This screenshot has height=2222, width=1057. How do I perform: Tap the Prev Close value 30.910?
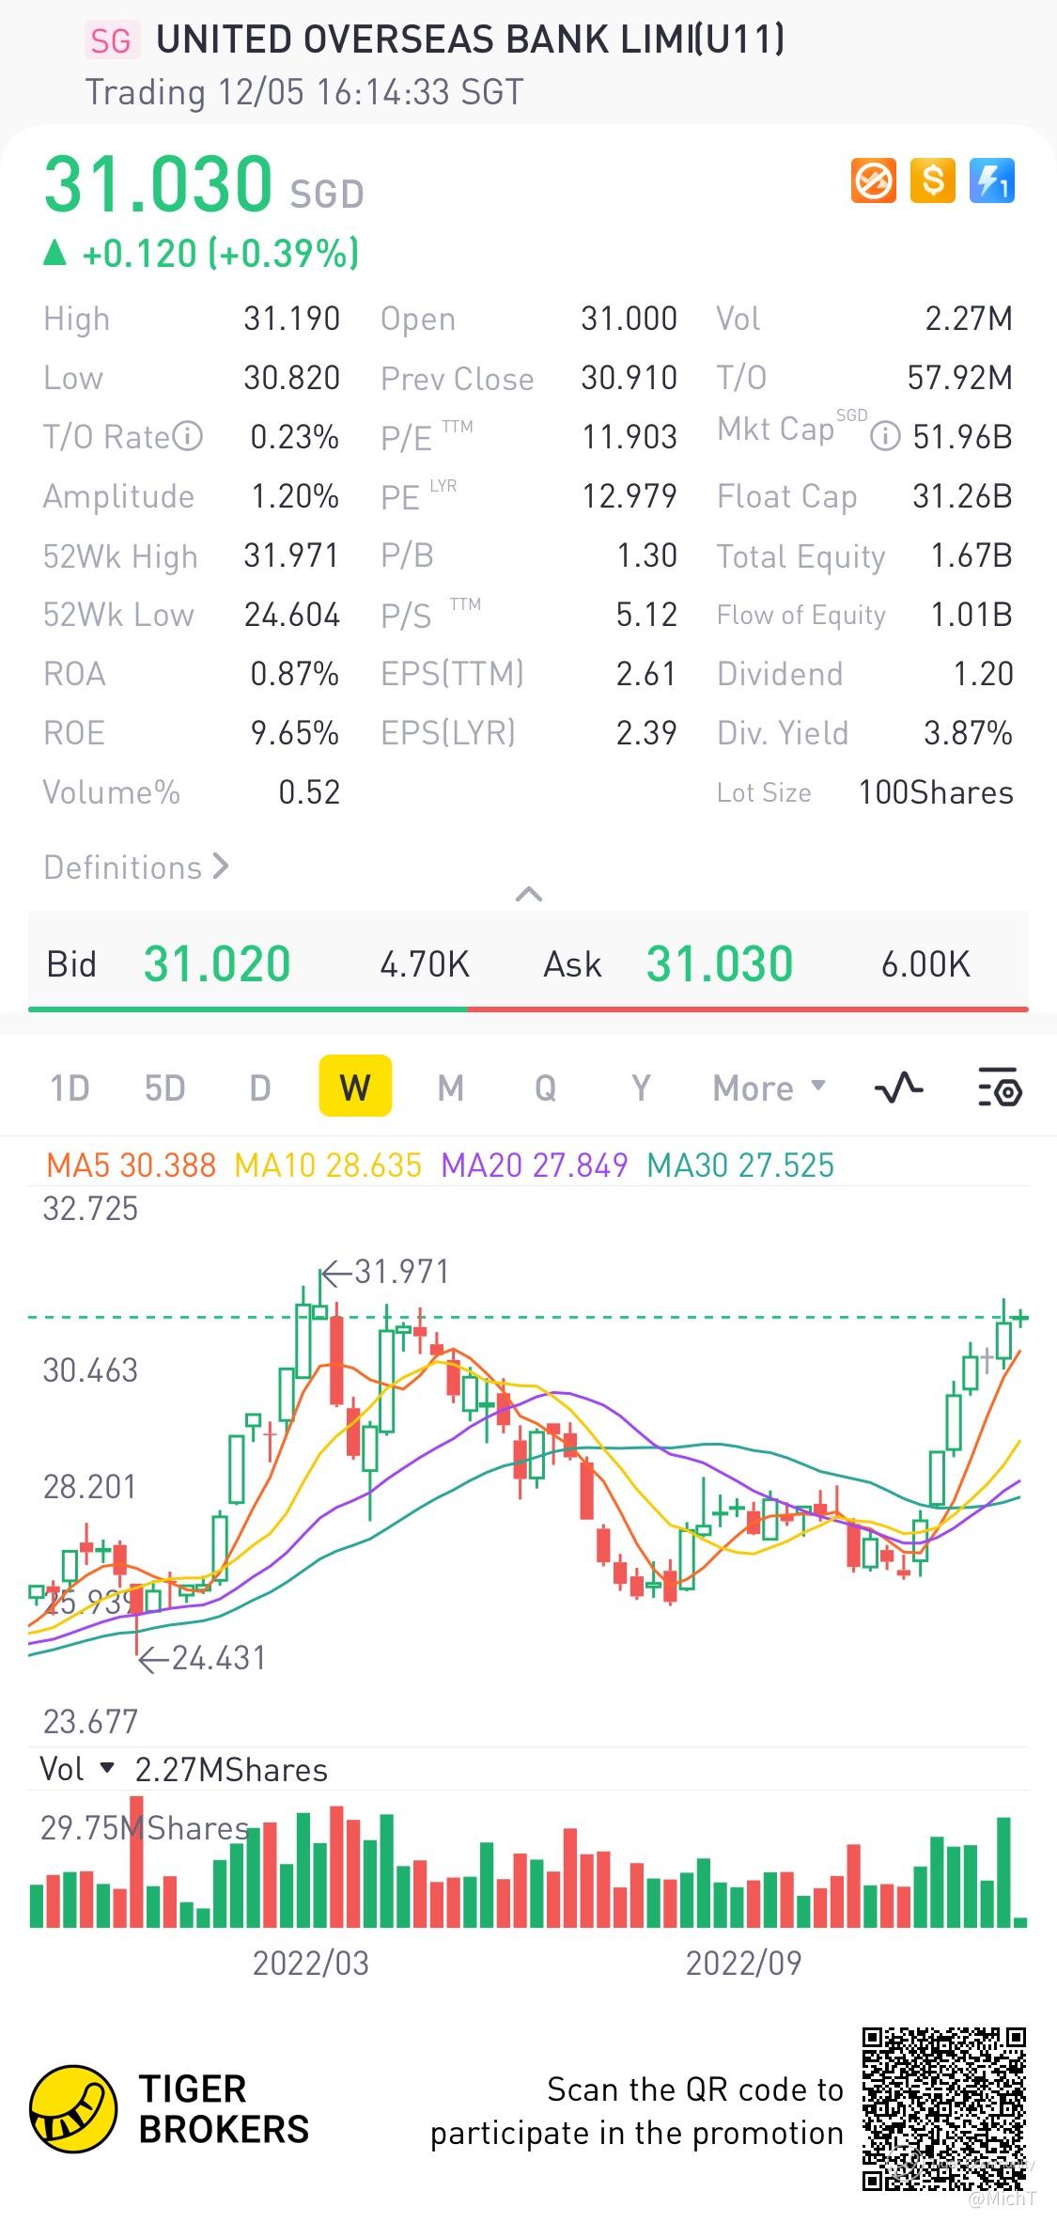tap(629, 378)
